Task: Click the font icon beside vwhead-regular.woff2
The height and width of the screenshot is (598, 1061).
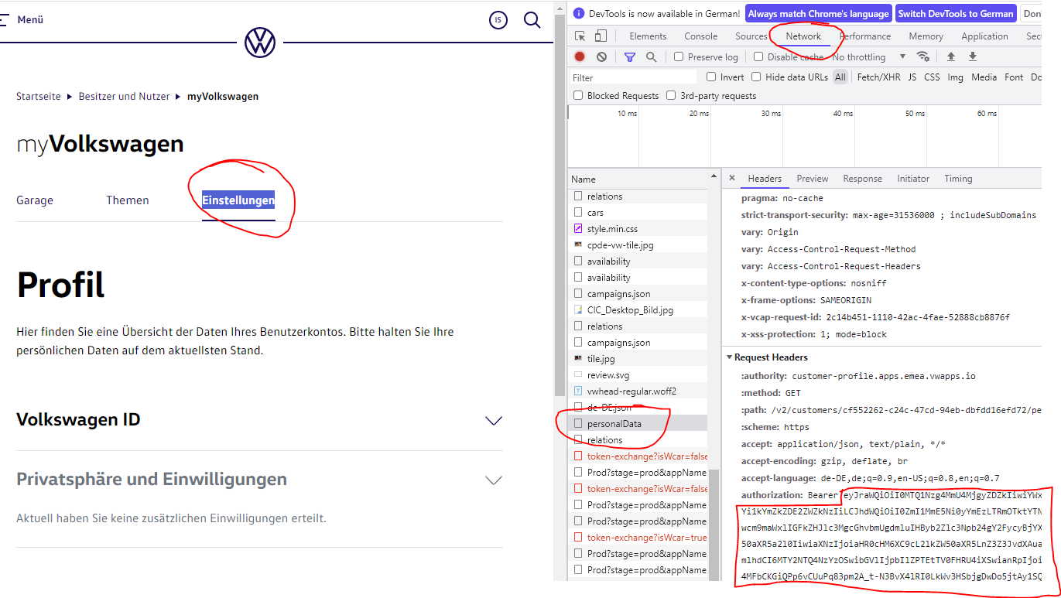Action: click(578, 391)
